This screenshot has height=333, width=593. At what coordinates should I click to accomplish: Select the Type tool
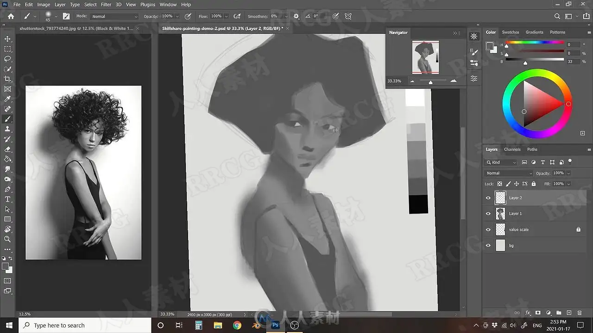(7, 199)
